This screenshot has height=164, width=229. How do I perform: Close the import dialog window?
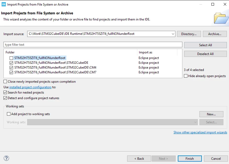225,4
